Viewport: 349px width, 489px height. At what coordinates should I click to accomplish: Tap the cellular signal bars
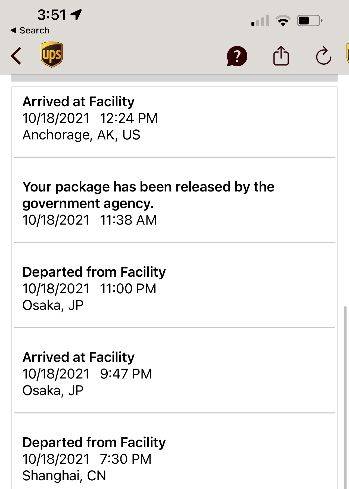tap(260, 21)
